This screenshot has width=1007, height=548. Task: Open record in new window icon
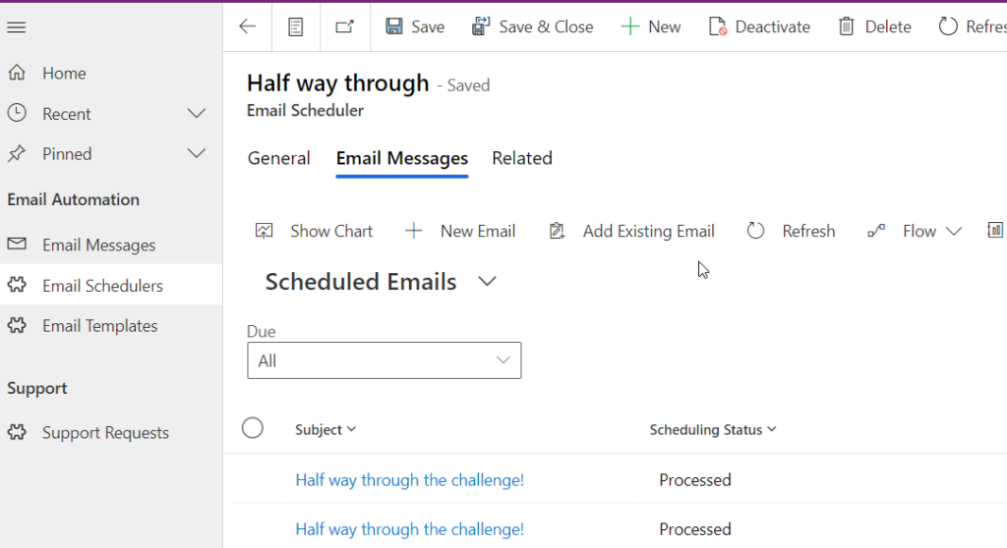point(345,27)
